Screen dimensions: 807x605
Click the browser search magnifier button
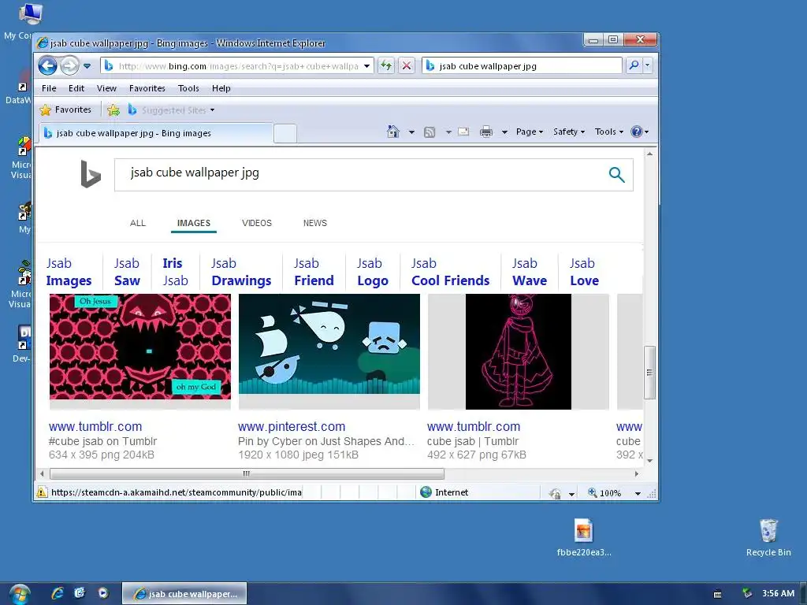click(634, 65)
